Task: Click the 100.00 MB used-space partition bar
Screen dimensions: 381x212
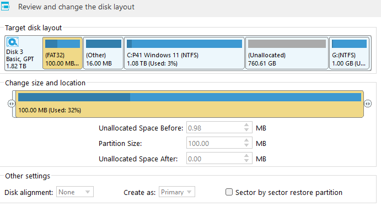Action: pos(190,104)
